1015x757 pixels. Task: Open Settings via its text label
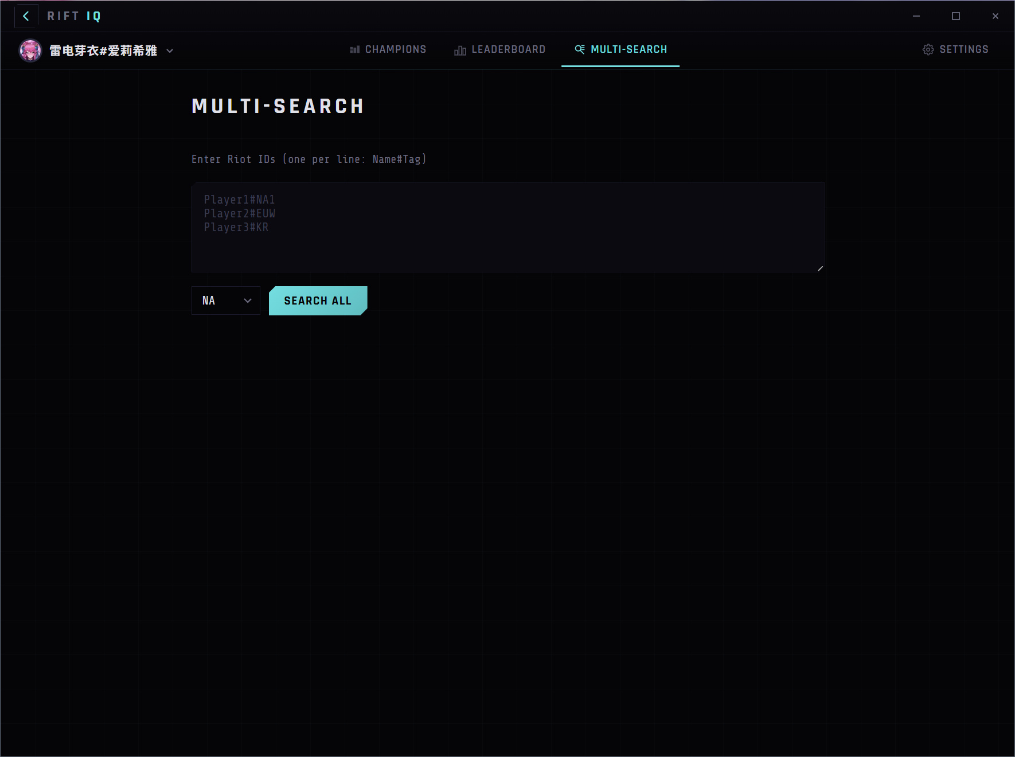click(963, 49)
